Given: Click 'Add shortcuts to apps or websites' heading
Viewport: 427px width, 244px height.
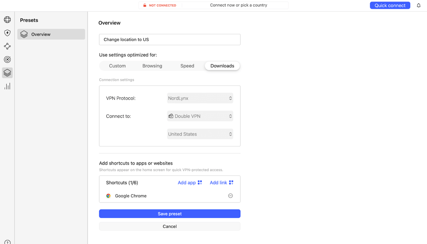Looking at the screenshot, I should [x=136, y=163].
